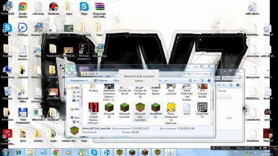Select the Counter-Strike Xtreme V5 shortcut
The image size is (278, 156).
(x=140, y=91)
